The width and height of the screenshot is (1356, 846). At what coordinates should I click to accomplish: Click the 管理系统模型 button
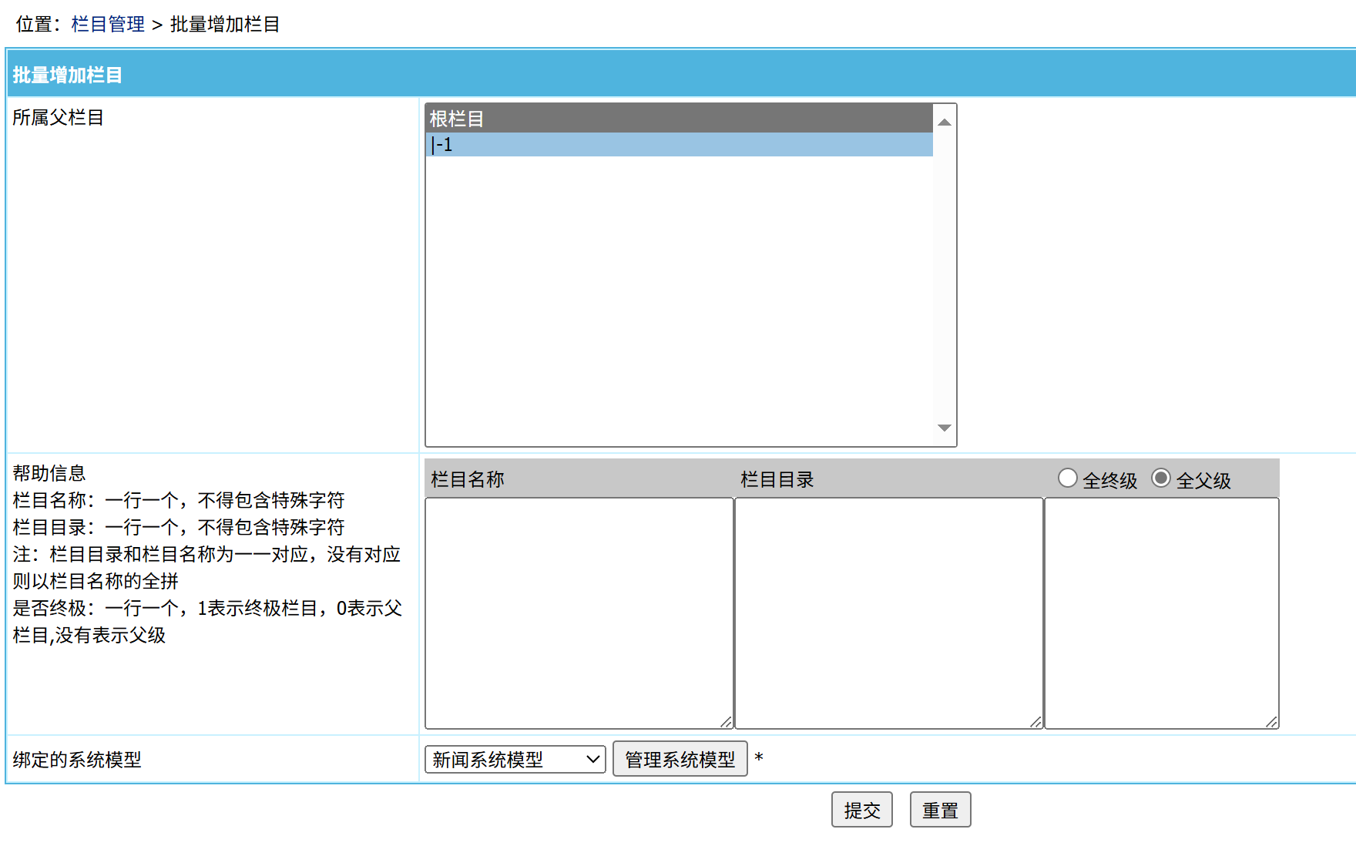pos(680,760)
